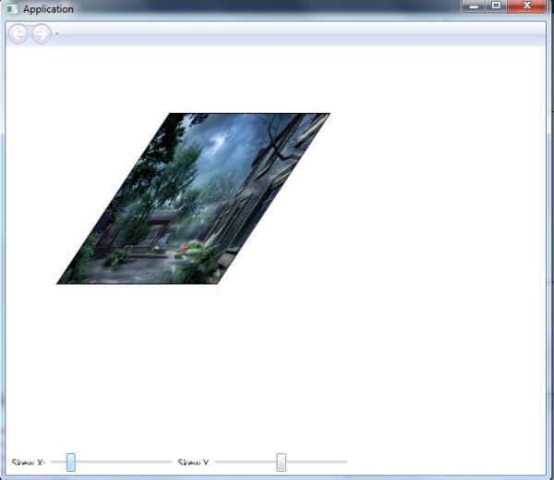Viewport: 554px width, 480px height.
Task: Click the Application window icon in title bar
Action: click(x=12, y=9)
